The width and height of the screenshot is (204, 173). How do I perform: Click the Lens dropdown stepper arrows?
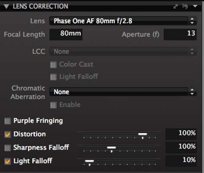(192, 21)
